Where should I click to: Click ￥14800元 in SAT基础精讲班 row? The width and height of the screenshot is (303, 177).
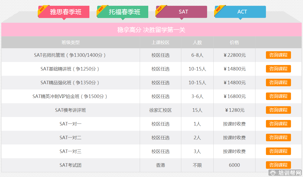pyautogui.click(x=234, y=69)
